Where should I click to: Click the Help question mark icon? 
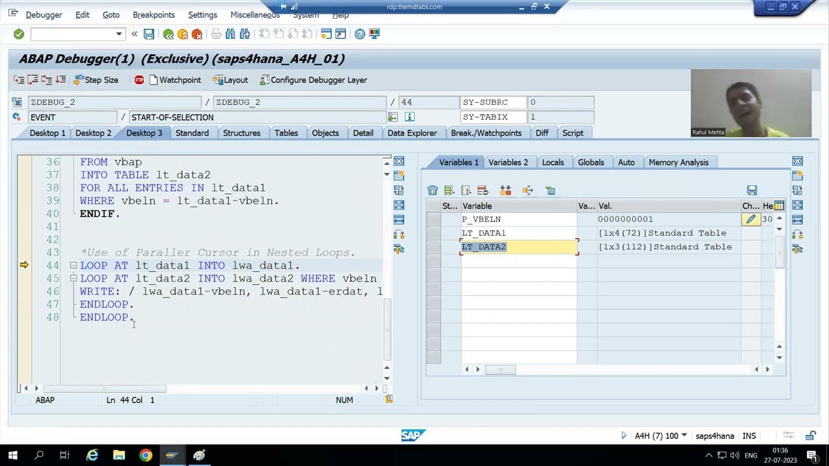[360, 34]
